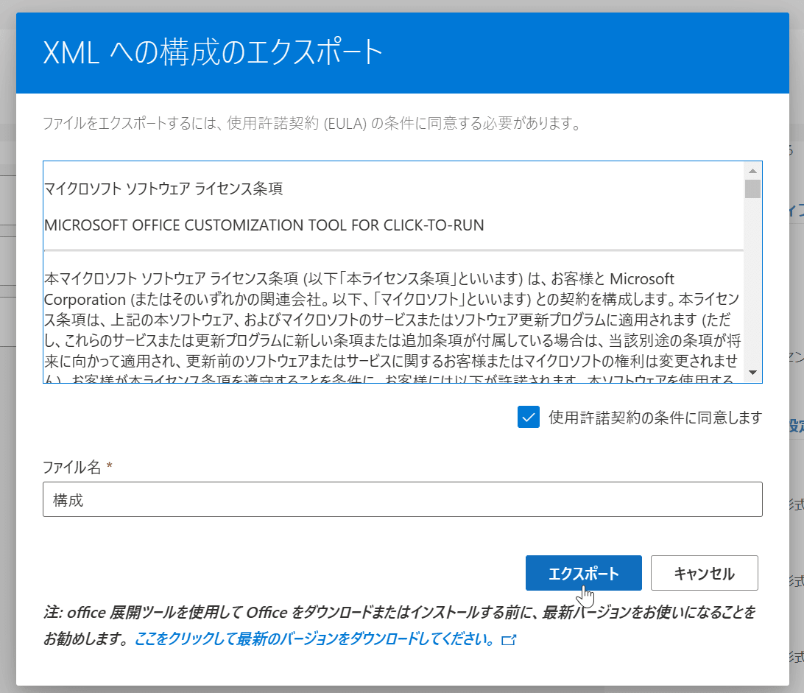Click the キャンセル button
Screen dimensions: 804x693
(704, 573)
